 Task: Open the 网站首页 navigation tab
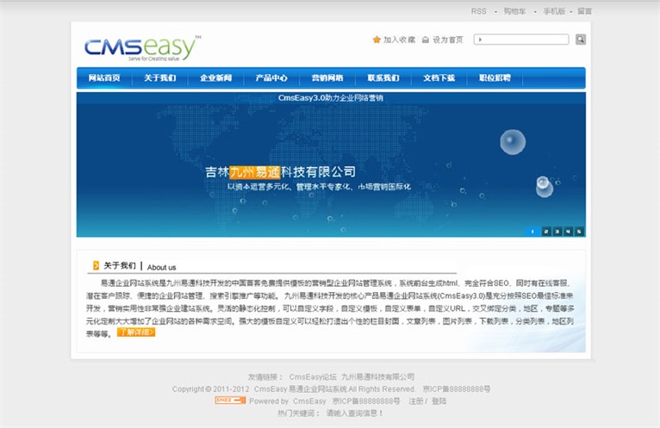pyautogui.click(x=104, y=78)
